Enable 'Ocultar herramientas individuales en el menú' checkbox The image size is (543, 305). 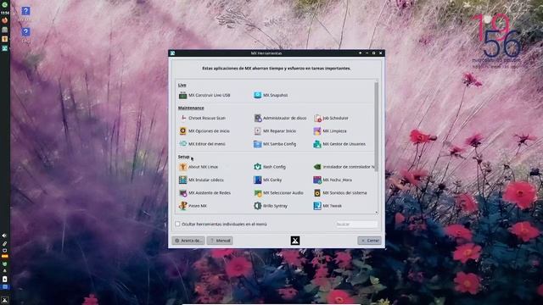(177, 224)
